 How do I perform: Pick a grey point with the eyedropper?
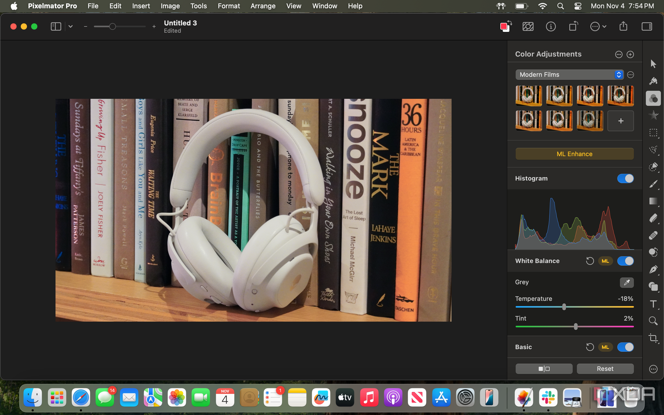click(627, 282)
